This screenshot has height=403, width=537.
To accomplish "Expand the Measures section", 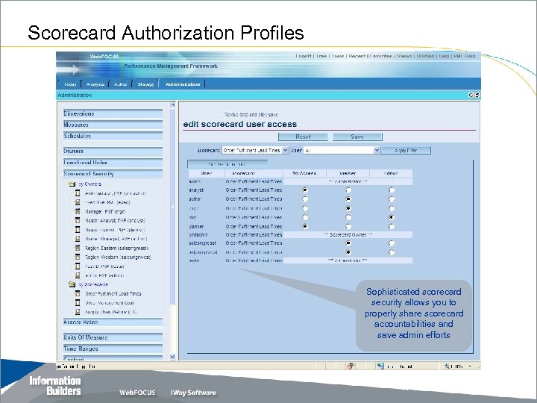I will pos(113,125).
